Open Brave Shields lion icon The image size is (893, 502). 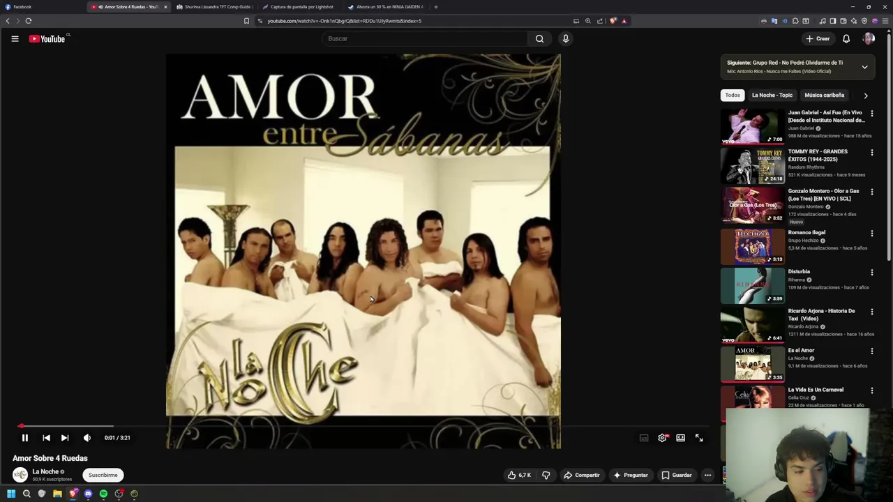[x=613, y=21]
